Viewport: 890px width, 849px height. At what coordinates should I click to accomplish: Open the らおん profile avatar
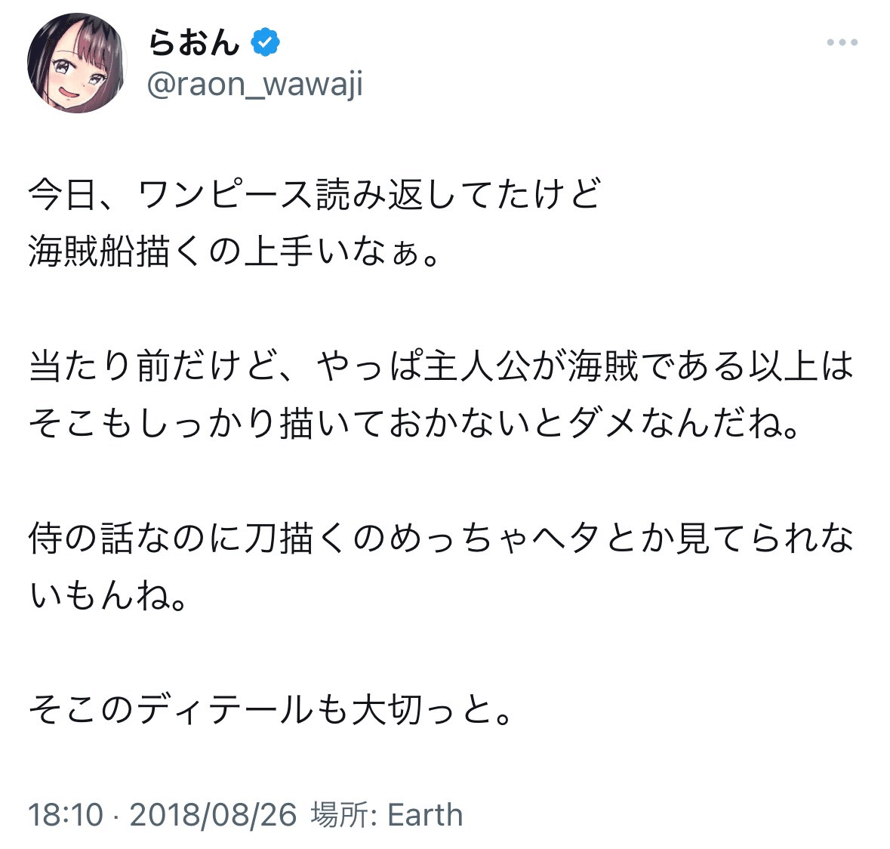[77, 63]
